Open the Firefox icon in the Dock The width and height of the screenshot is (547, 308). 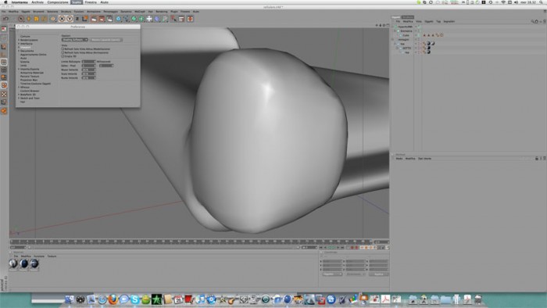pyautogui.click(x=113, y=299)
